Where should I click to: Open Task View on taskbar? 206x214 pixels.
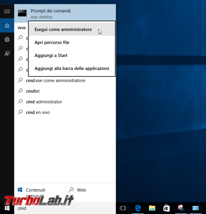[x=123, y=208]
